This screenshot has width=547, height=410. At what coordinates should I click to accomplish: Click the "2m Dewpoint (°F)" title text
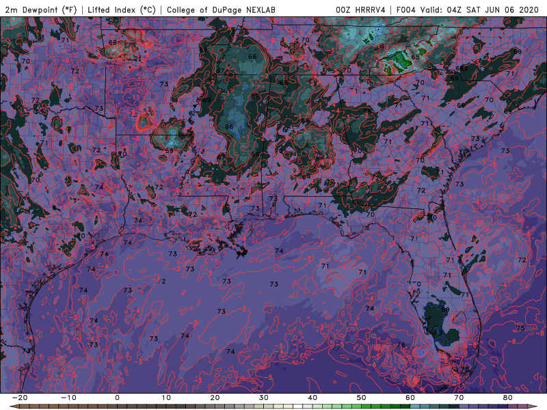(41, 10)
